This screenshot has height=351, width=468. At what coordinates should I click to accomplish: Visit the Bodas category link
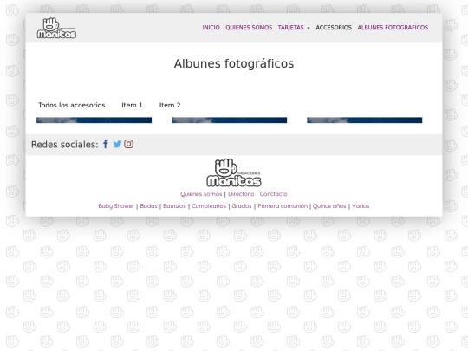point(148,206)
